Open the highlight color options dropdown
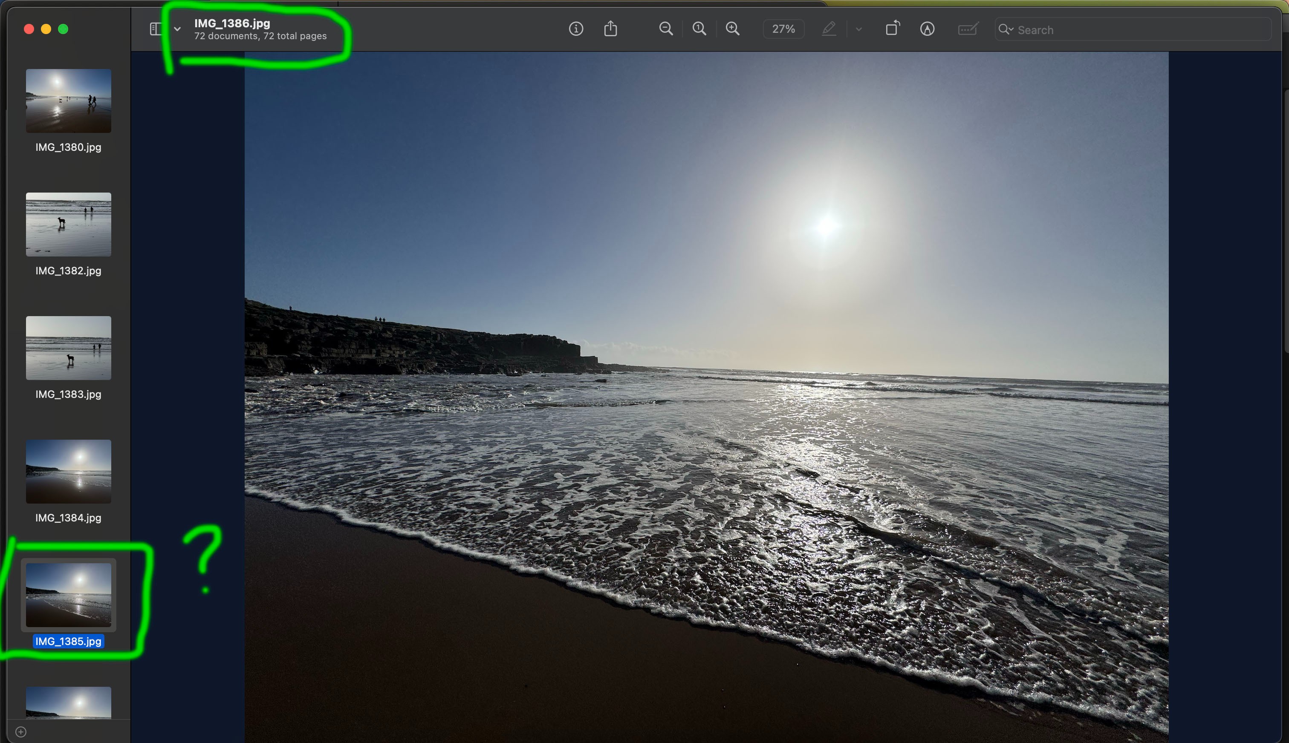Screen dimensions: 1289x743 pos(858,29)
